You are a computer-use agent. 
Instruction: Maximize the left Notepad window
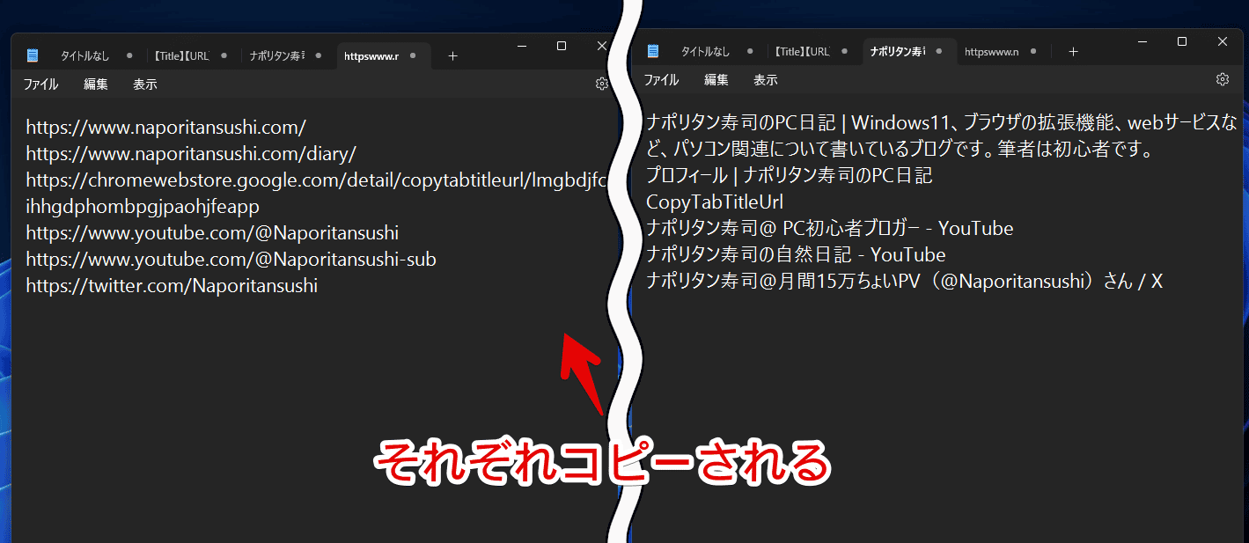point(562,45)
